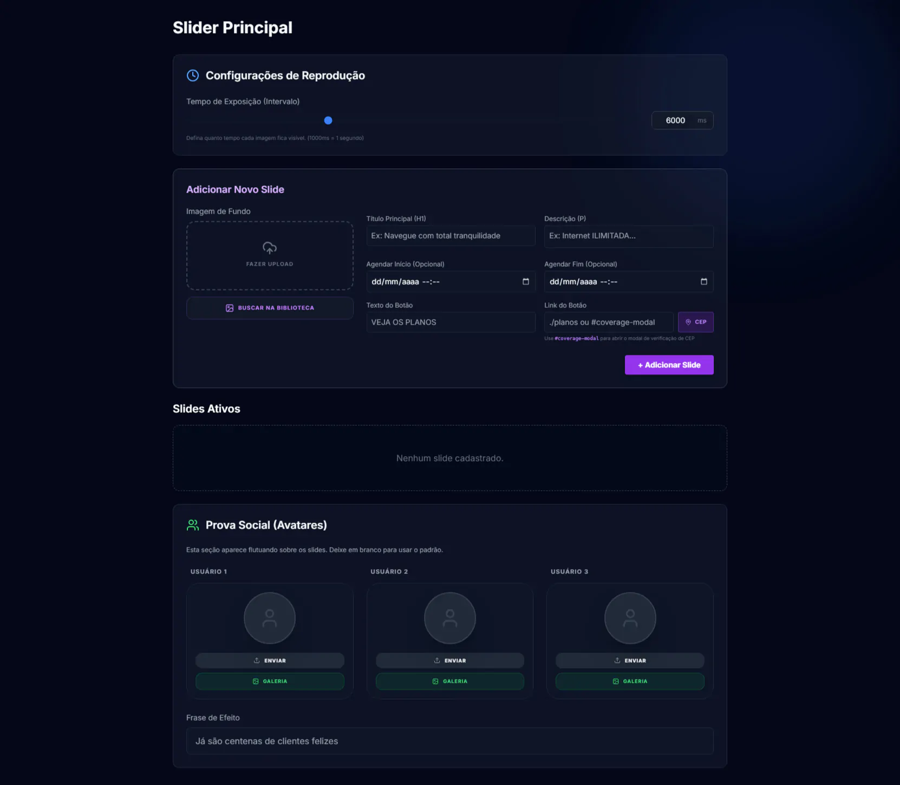Click the Título Principal (H1) field

(450, 236)
